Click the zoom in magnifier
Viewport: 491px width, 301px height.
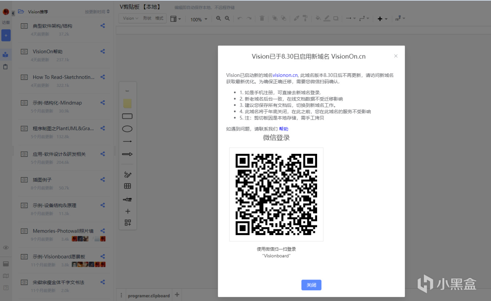219,18
